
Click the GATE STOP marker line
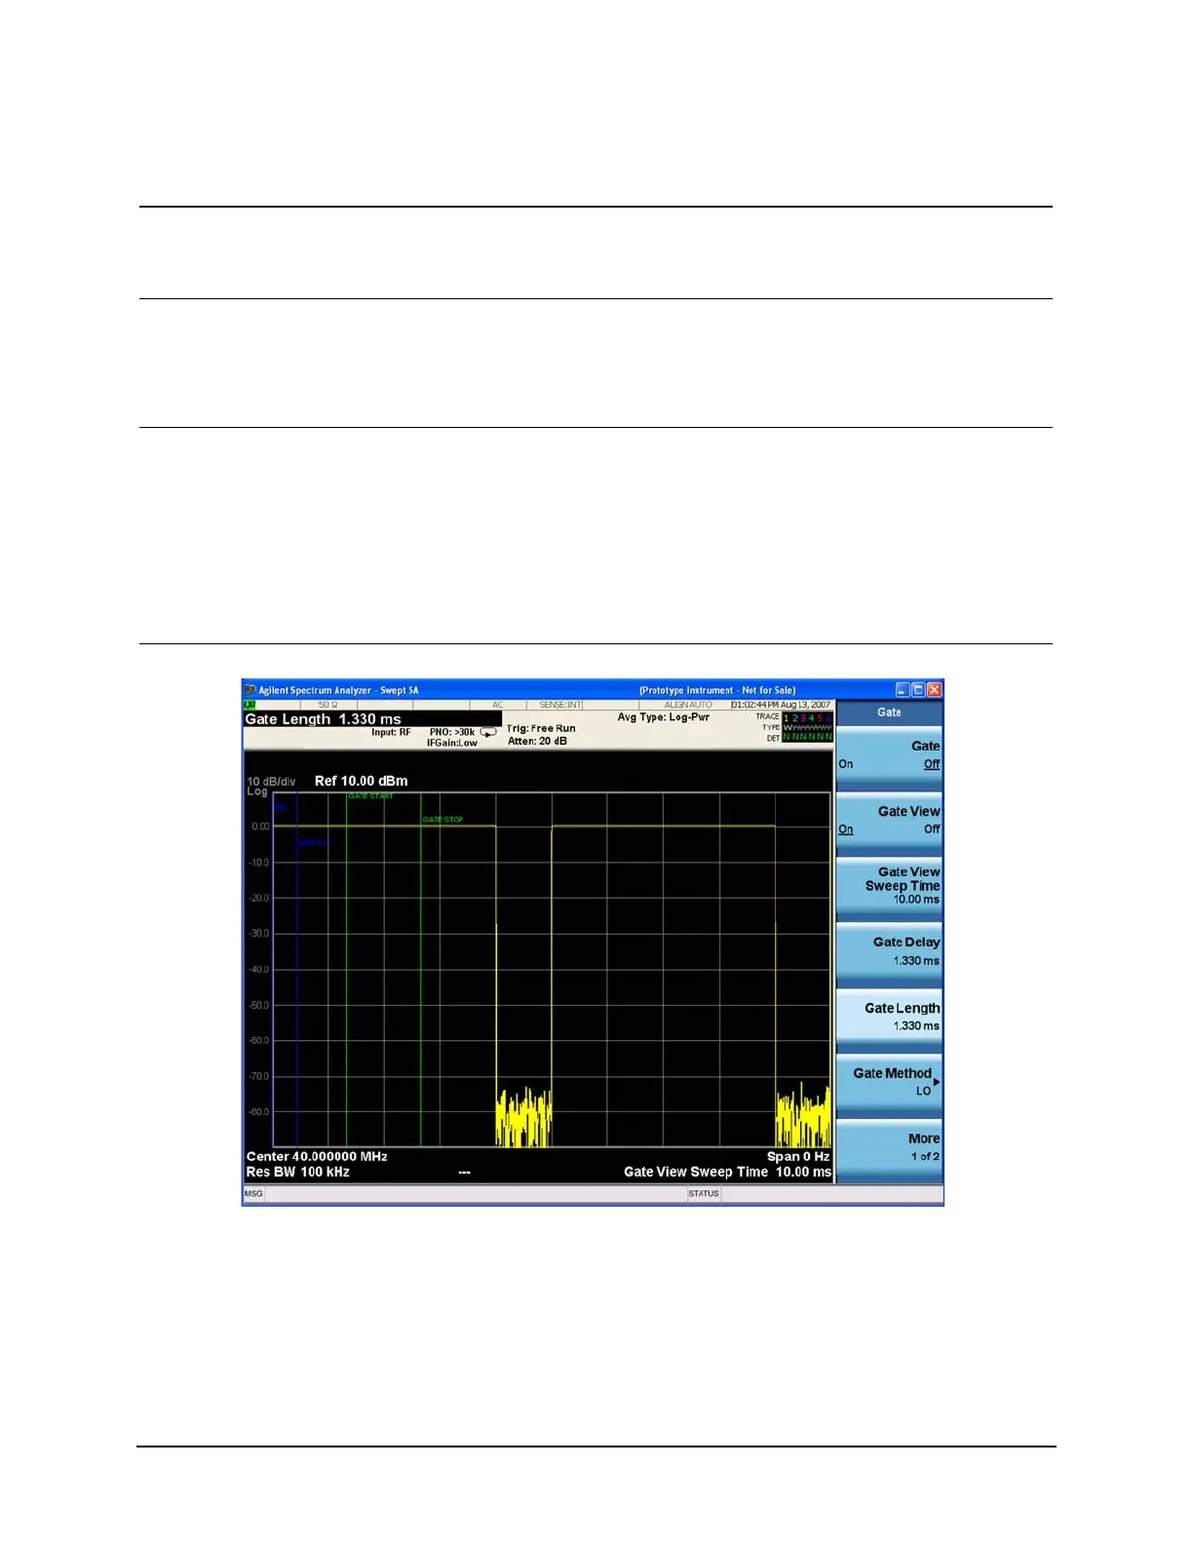[421, 970]
